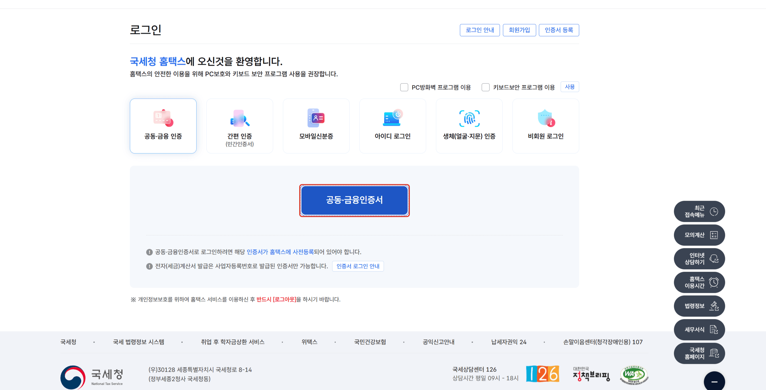The image size is (766, 390).
Task: Click the 사용 button next to keyboard security
Action: (x=569, y=87)
